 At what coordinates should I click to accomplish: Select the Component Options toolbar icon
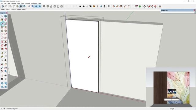[137, 6]
